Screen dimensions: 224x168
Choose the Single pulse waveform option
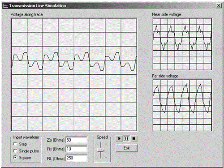(x=15, y=151)
